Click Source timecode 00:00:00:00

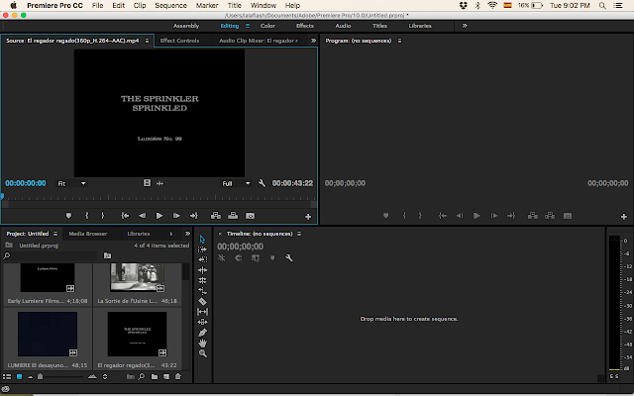[x=26, y=183]
